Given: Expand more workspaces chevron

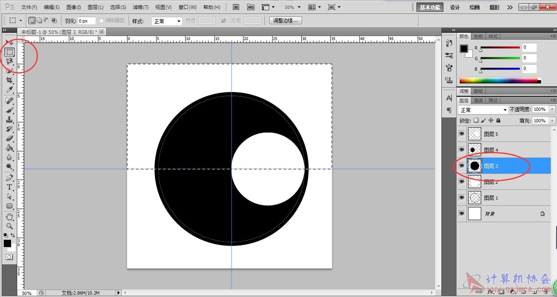Looking at the screenshot, I should 509,7.
